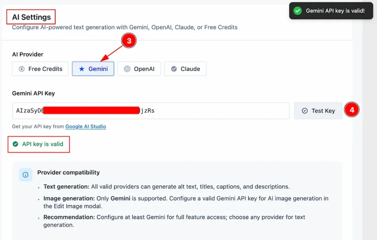Click the red step 3 annotation marker
Viewport: 377px width, 240px height.
pyautogui.click(x=129, y=40)
